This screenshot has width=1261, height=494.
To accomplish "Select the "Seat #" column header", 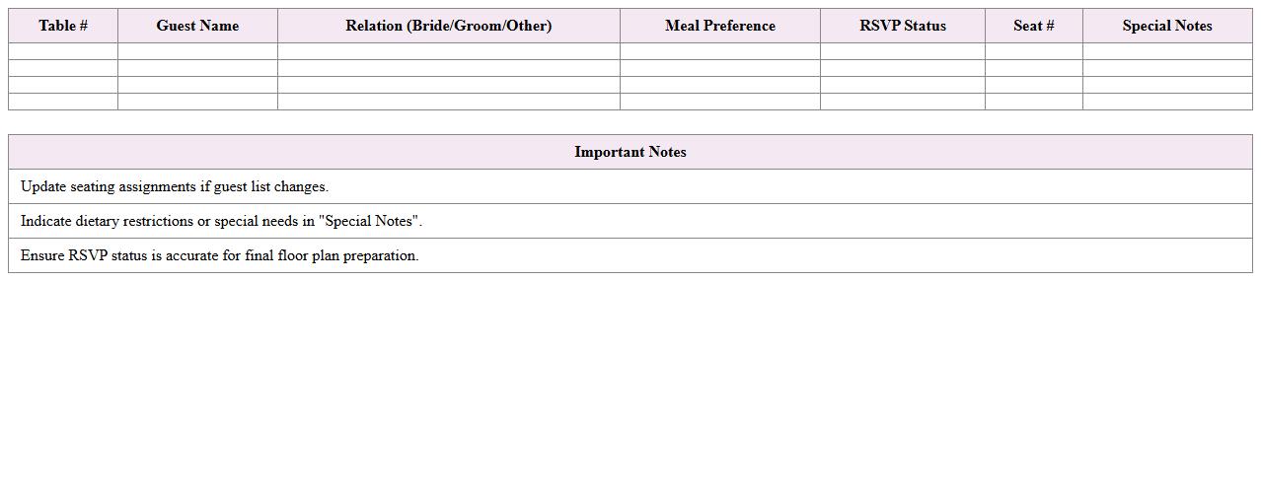I will click(x=1033, y=26).
